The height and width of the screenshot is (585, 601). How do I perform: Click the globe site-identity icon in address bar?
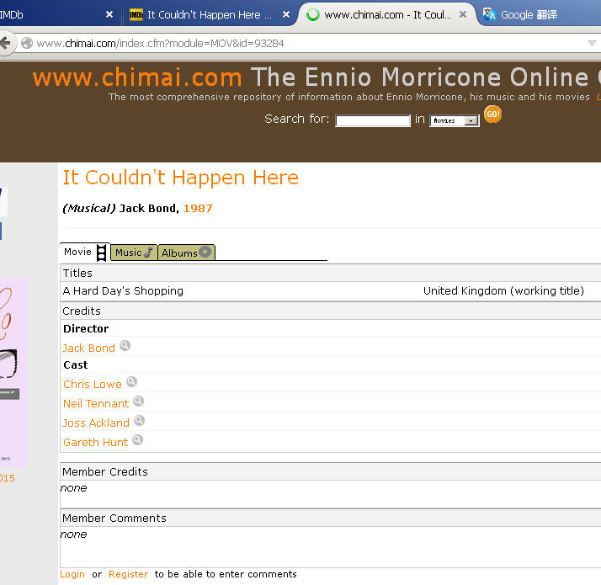tap(27, 43)
